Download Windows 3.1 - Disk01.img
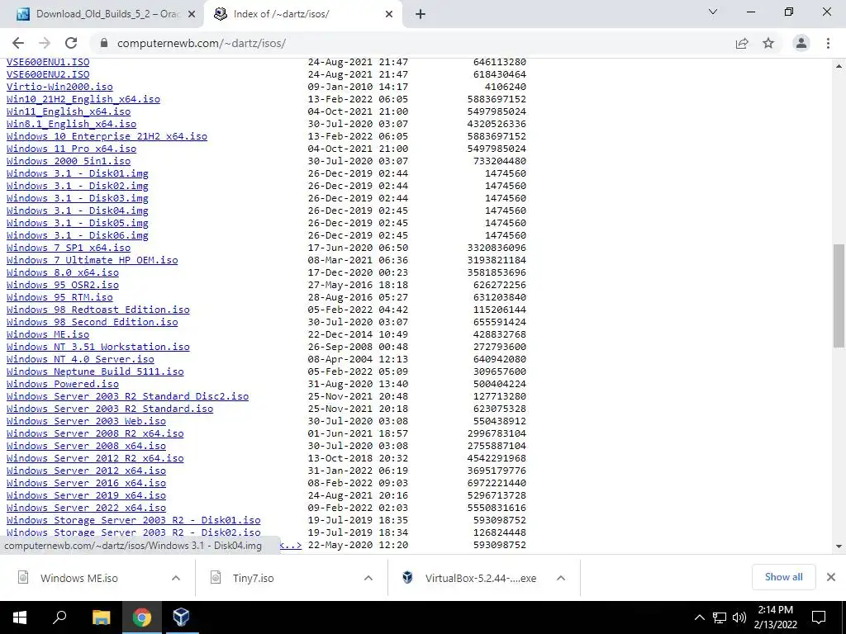This screenshot has width=846, height=634. [77, 173]
